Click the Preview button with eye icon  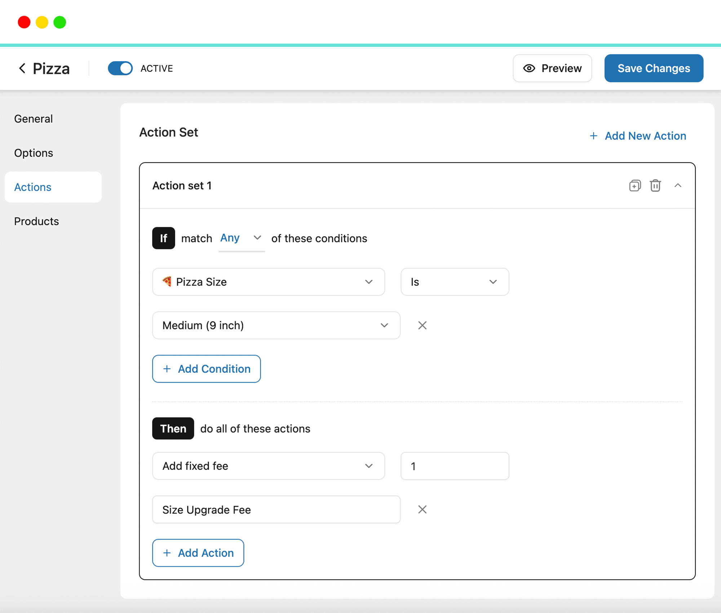point(552,68)
